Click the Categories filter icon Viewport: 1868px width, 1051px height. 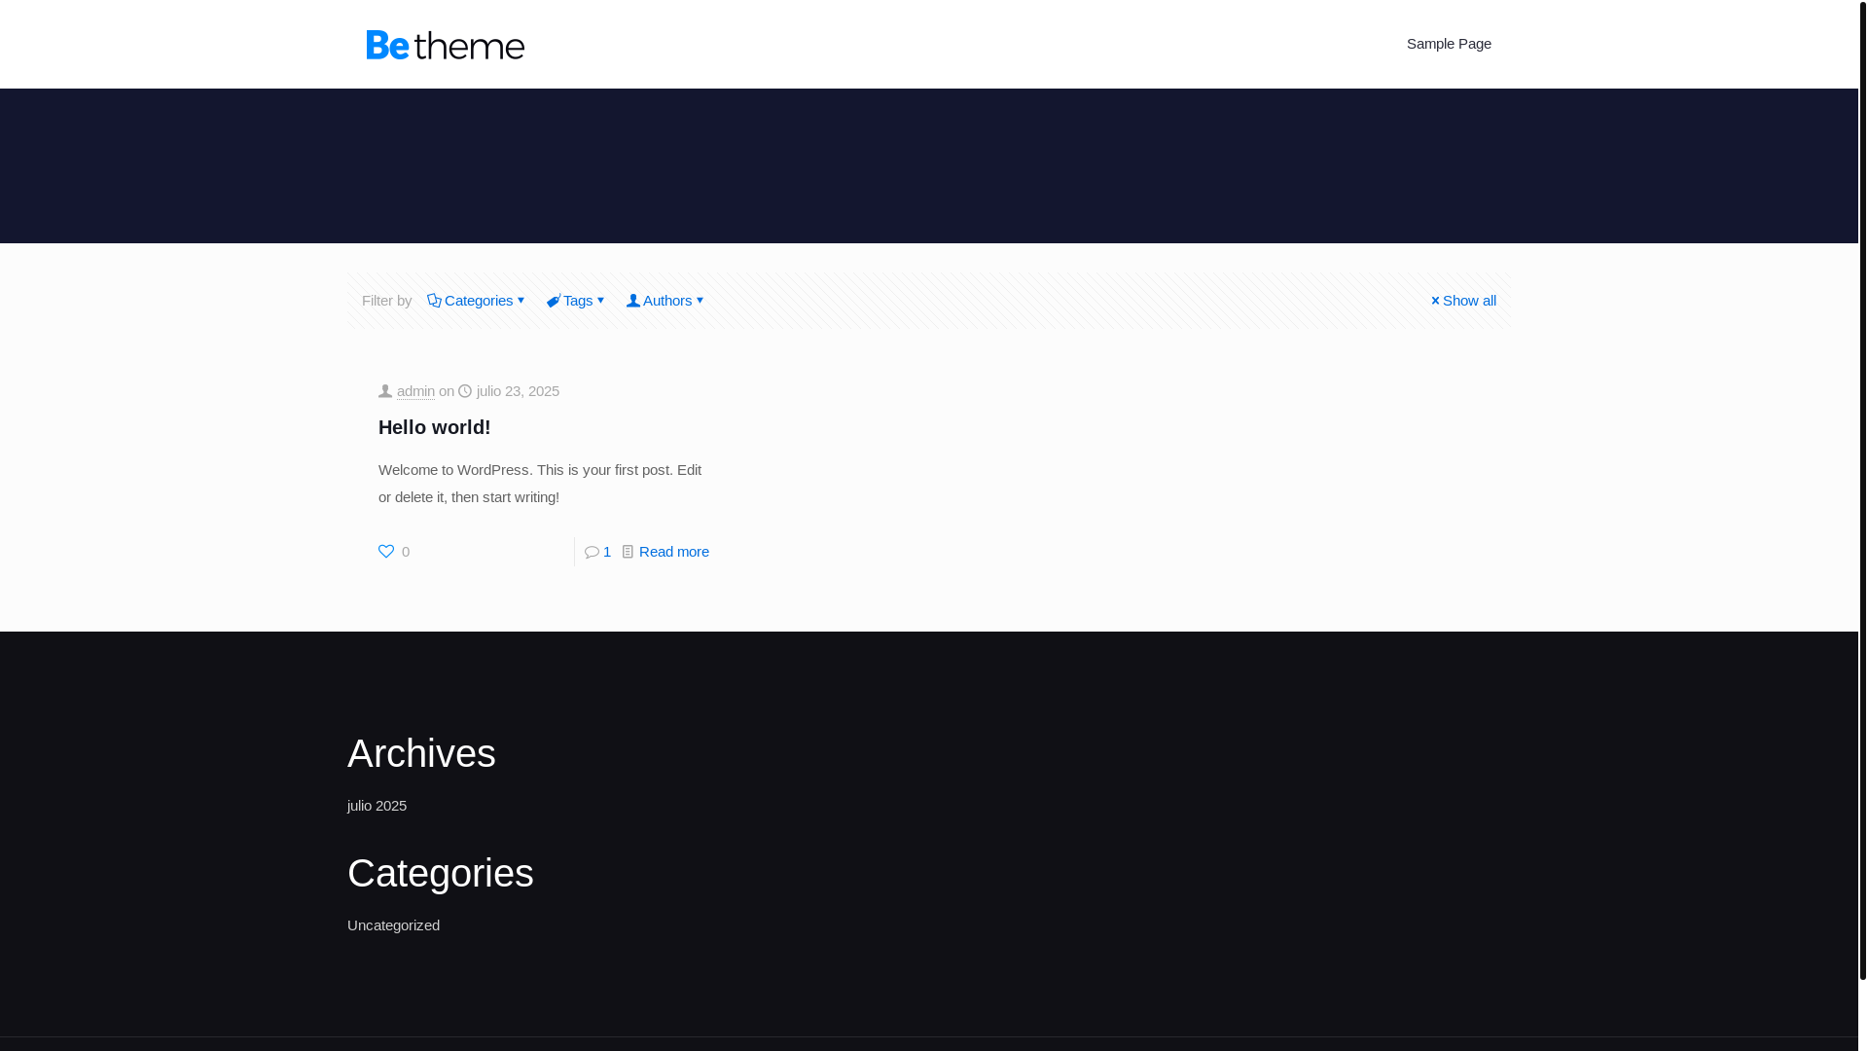[x=434, y=301]
